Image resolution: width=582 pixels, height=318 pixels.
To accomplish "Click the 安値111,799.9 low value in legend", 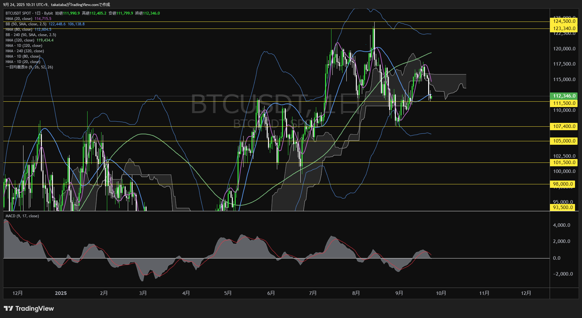I will pos(121,13).
